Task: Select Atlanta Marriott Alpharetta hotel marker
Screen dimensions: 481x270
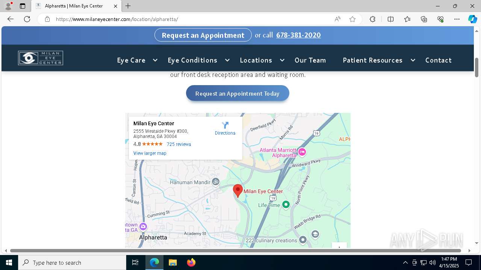Action: (302, 152)
